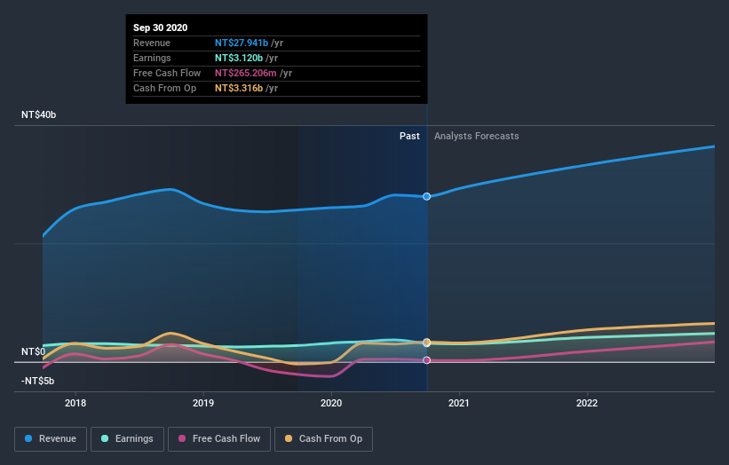Viewport: 729px width, 465px height.
Task: Toggle the Cash From Op legend button
Action: click(x=323, y=439)
